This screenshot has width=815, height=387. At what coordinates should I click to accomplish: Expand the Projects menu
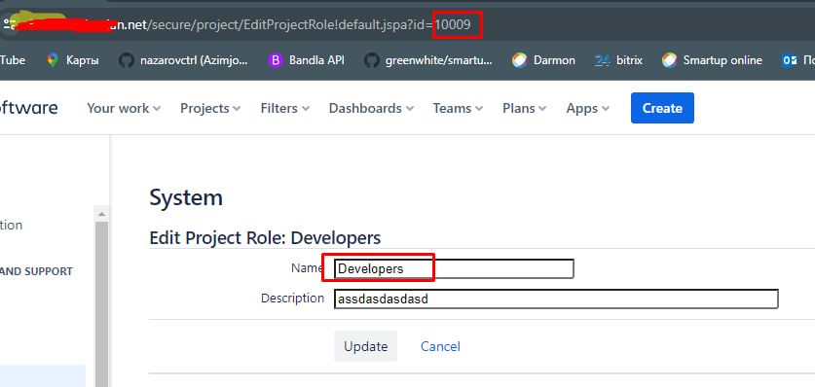point(210,108)
